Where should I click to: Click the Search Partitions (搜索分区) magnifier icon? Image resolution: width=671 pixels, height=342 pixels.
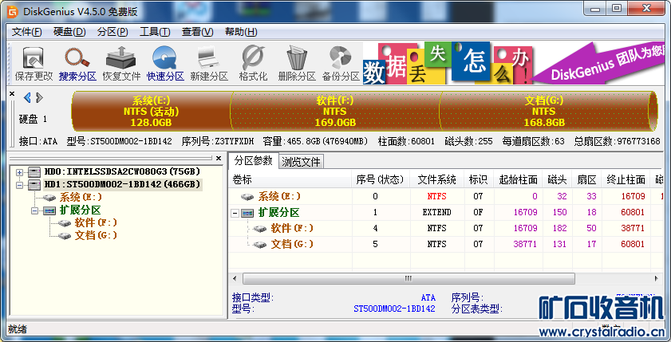coord(77,57)
